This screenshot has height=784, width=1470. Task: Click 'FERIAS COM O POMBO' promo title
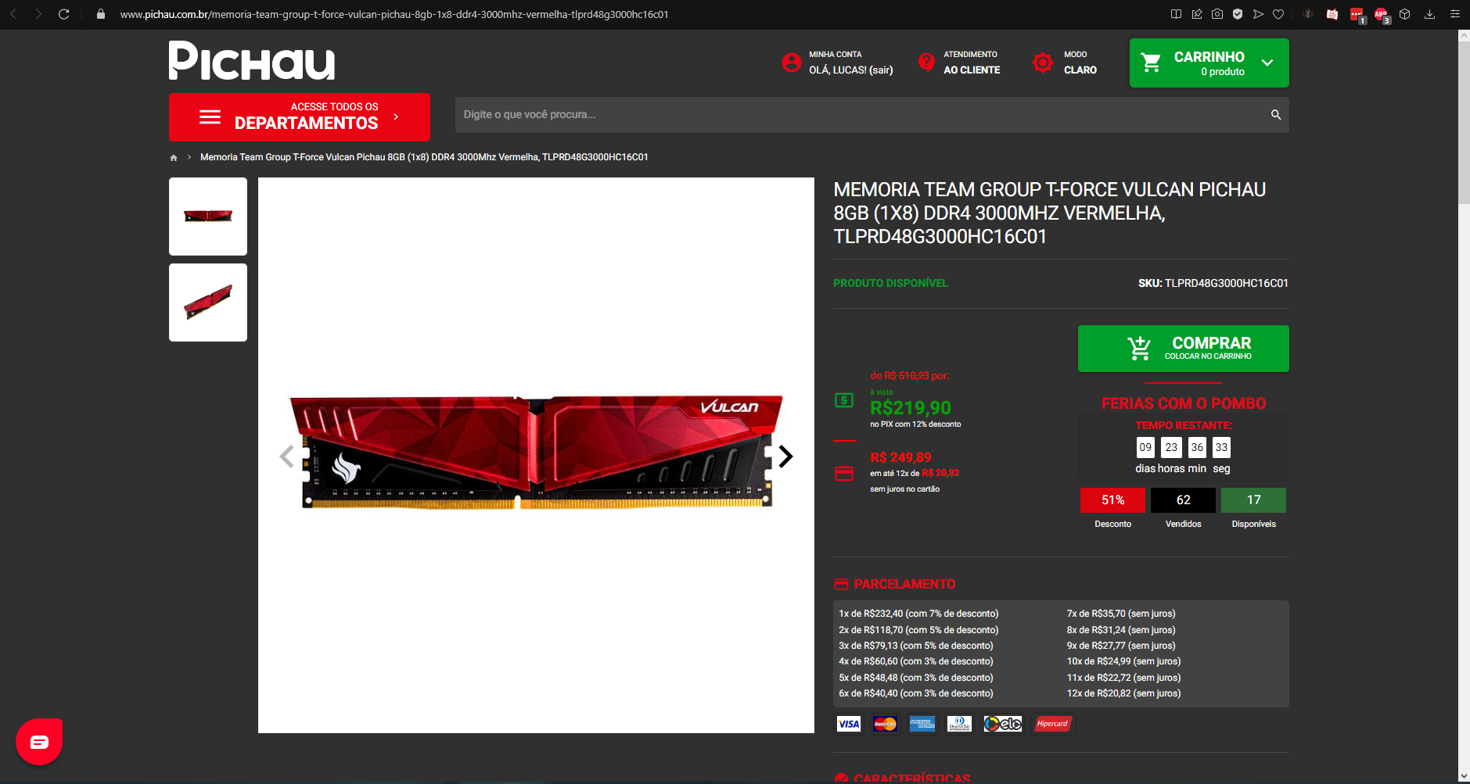coord(1184,403)
